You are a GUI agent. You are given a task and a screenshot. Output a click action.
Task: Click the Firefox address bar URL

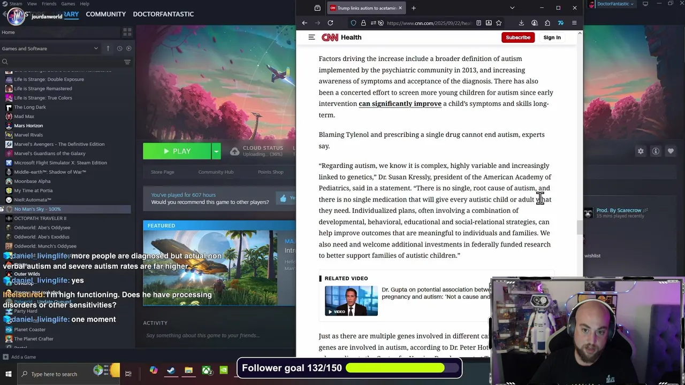tap(429, 23)
